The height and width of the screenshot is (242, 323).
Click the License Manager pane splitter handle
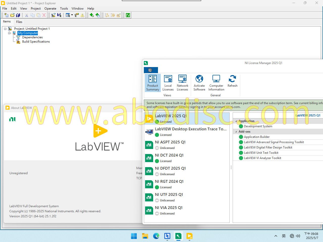click(x=231, y=167)
